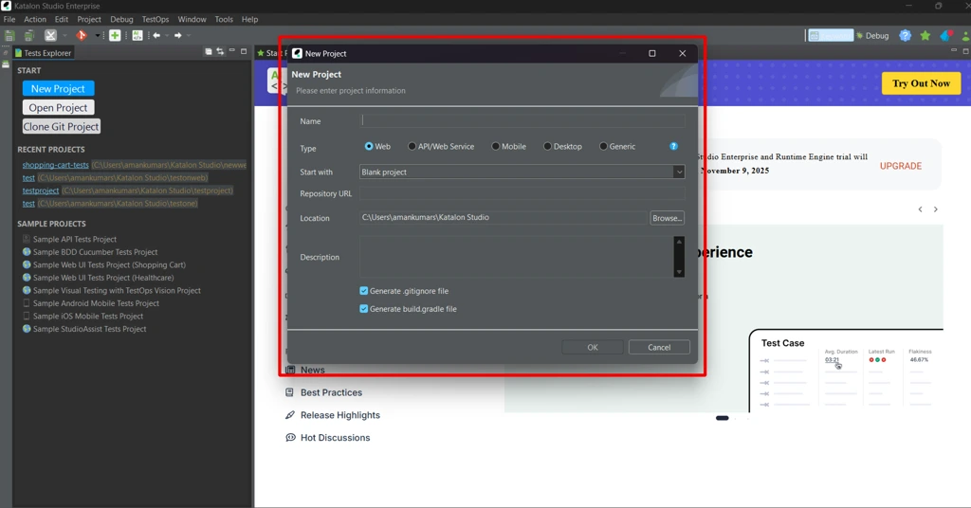Disable Generate build.gradle file checkbox
The height and width of the screenshot is (508, 971).
tap(364, 309)
